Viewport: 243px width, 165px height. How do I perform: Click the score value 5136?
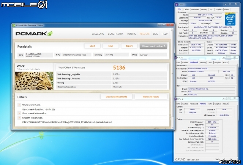pyautogui.click(x=119, y=67)
